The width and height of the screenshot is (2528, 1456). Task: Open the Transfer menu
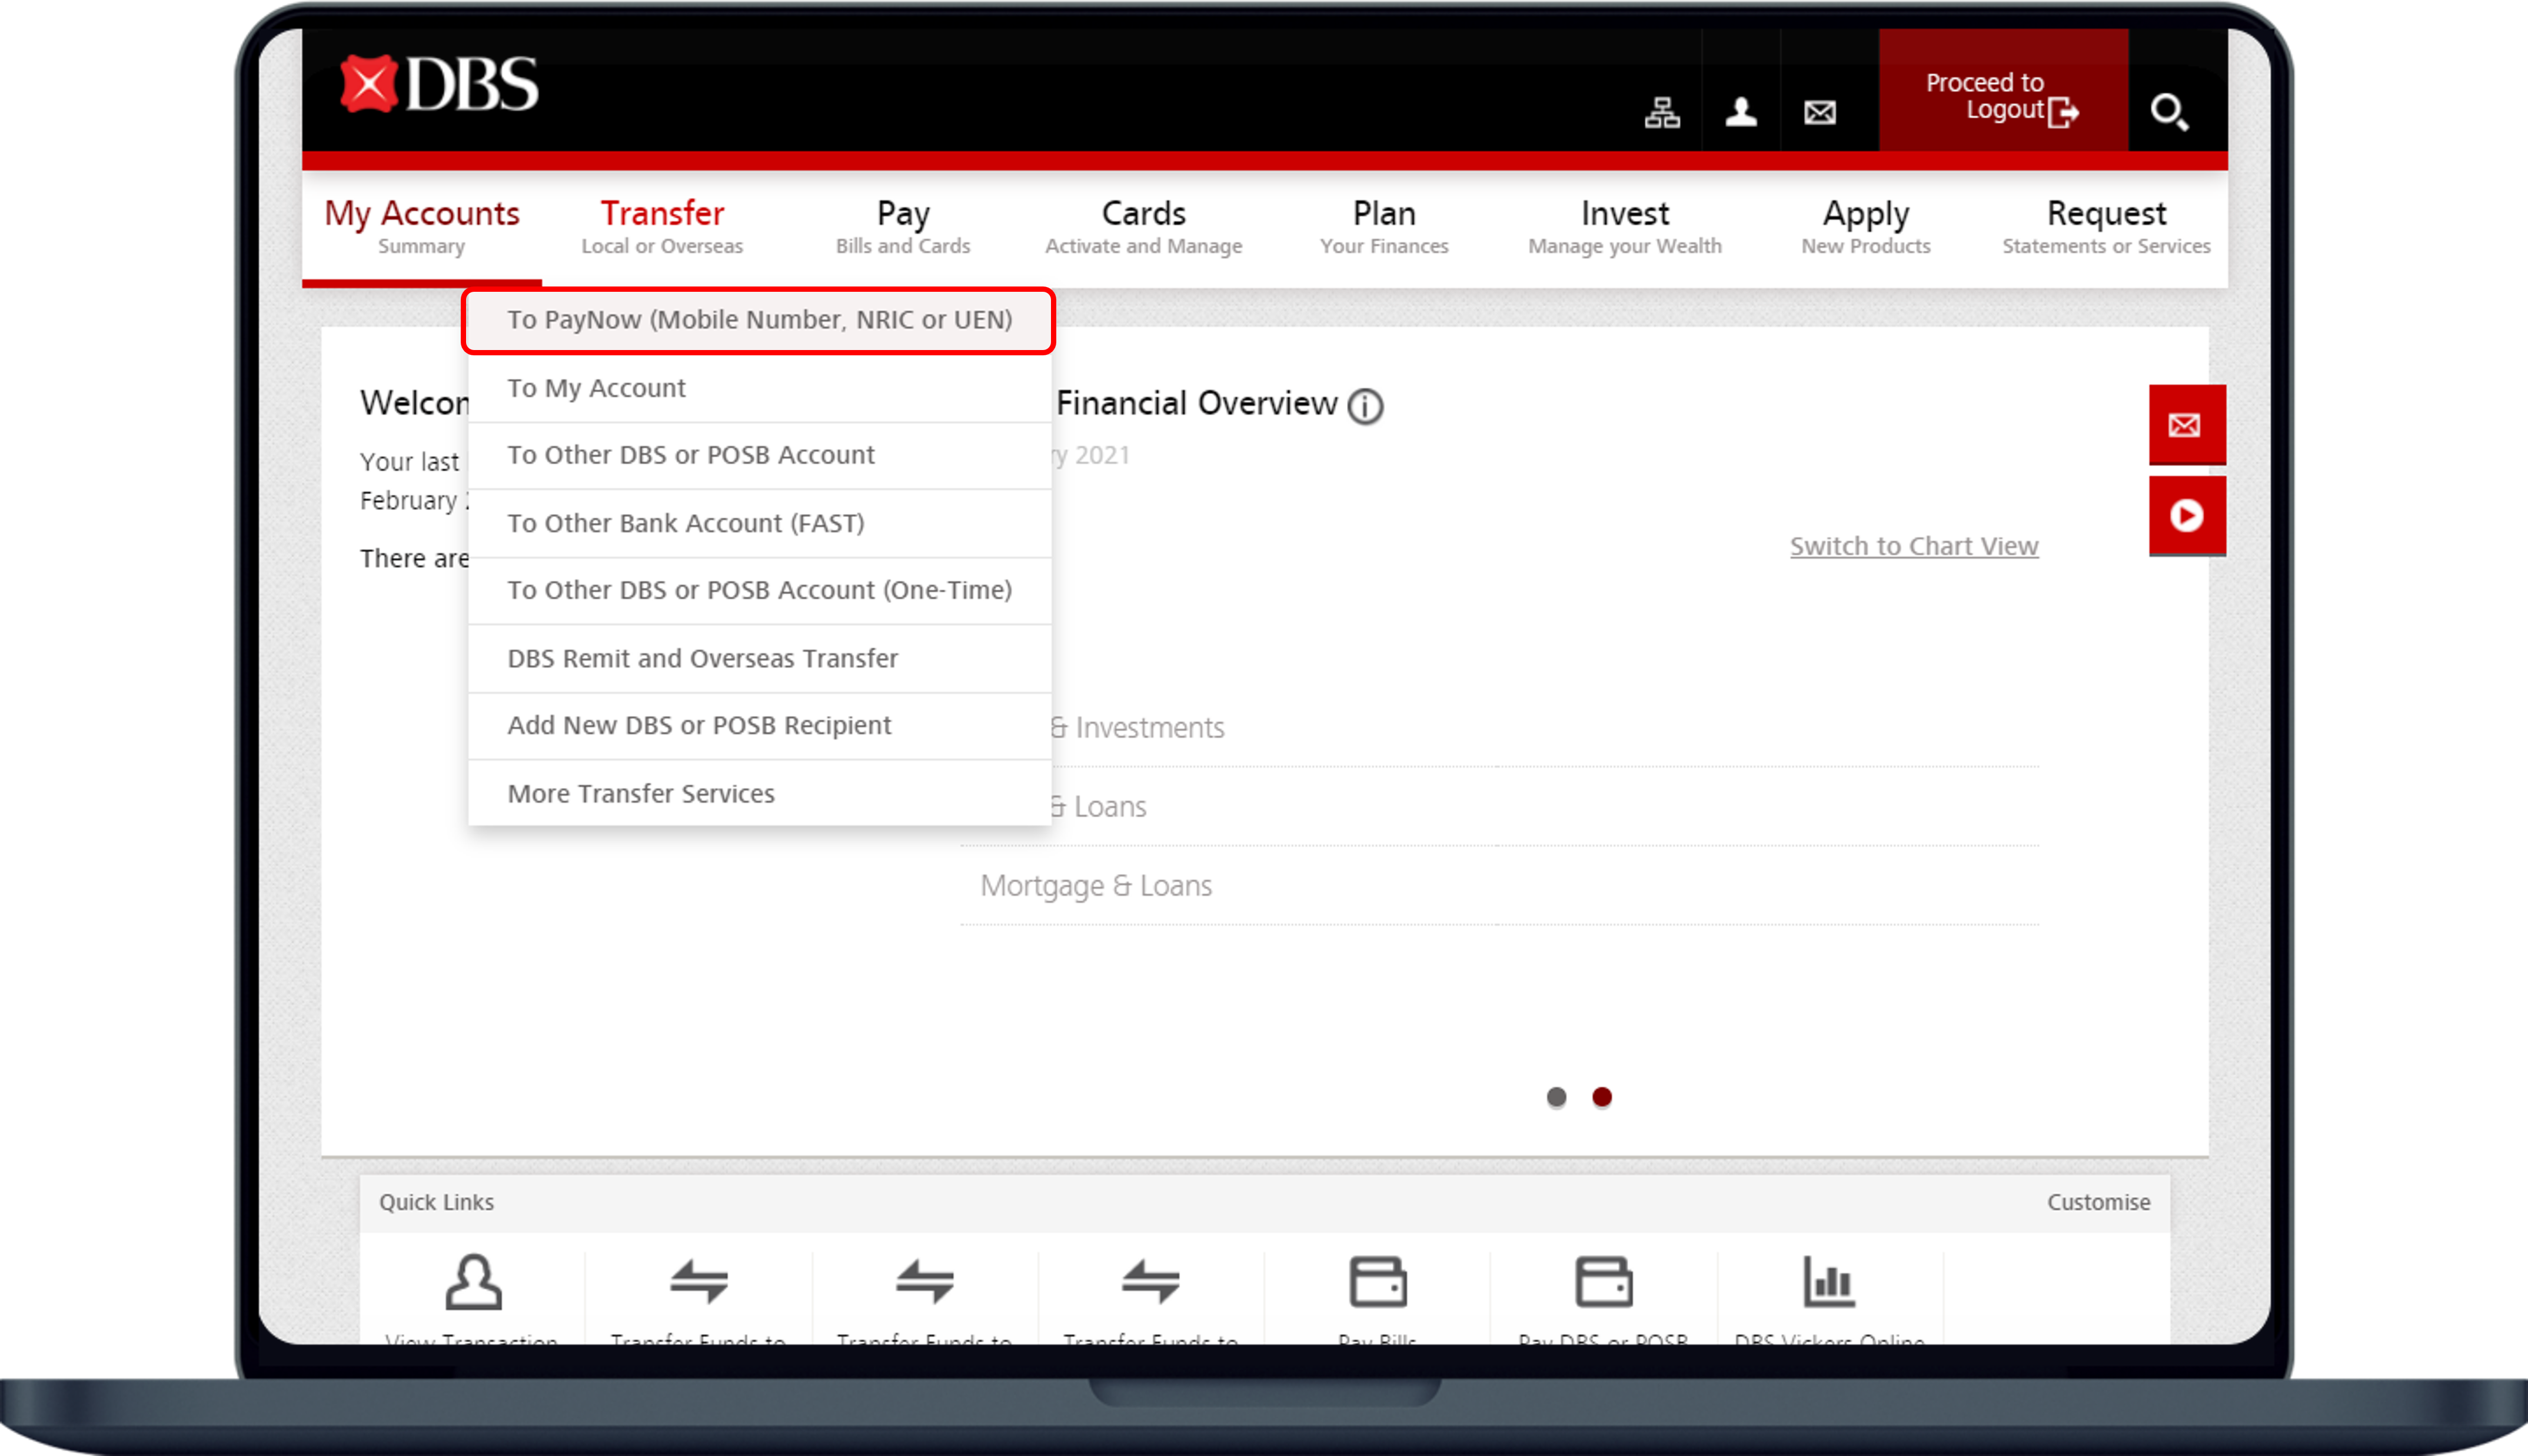(662, 228)
